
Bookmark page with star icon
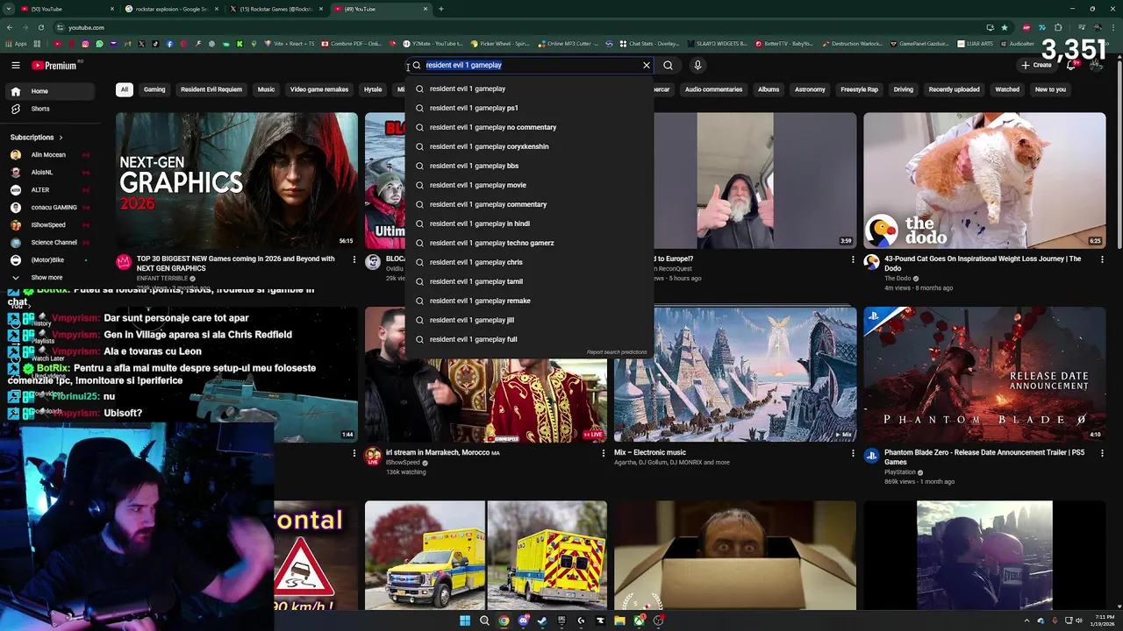(x=1005, y=28)
